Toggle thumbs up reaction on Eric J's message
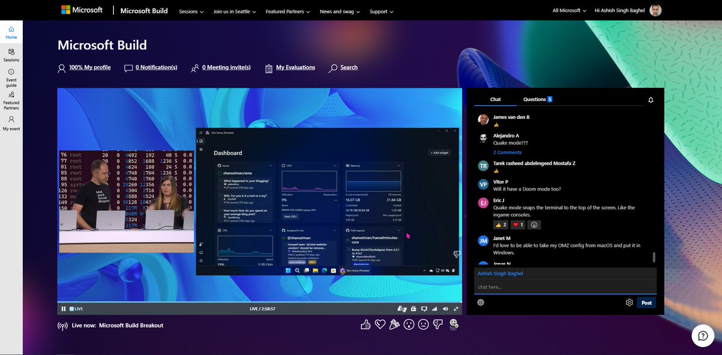This screenshot has width=722, height=355. tap(501, 225)
